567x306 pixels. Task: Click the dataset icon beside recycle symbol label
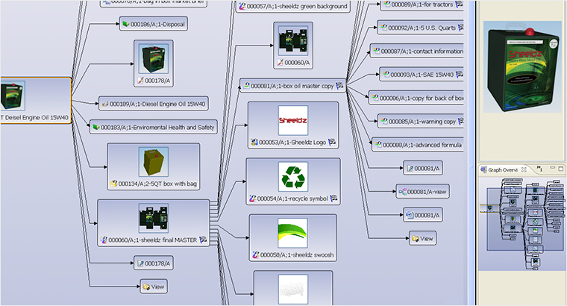pos(253,199)
